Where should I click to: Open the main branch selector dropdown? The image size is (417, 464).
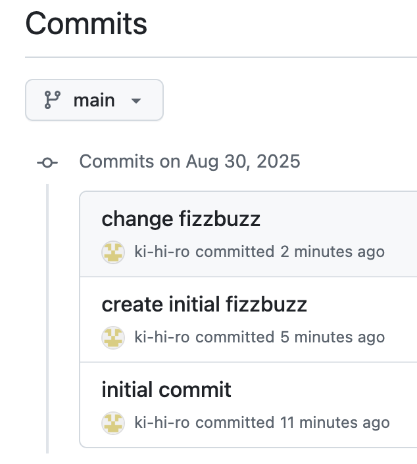point(94,100)
